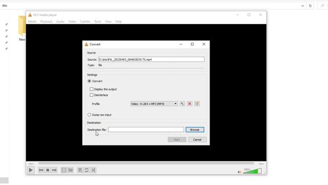Open extended settings equalizer icon
Image resolution: width=328 pixels, height=185 pixels.
click(71, 170)
